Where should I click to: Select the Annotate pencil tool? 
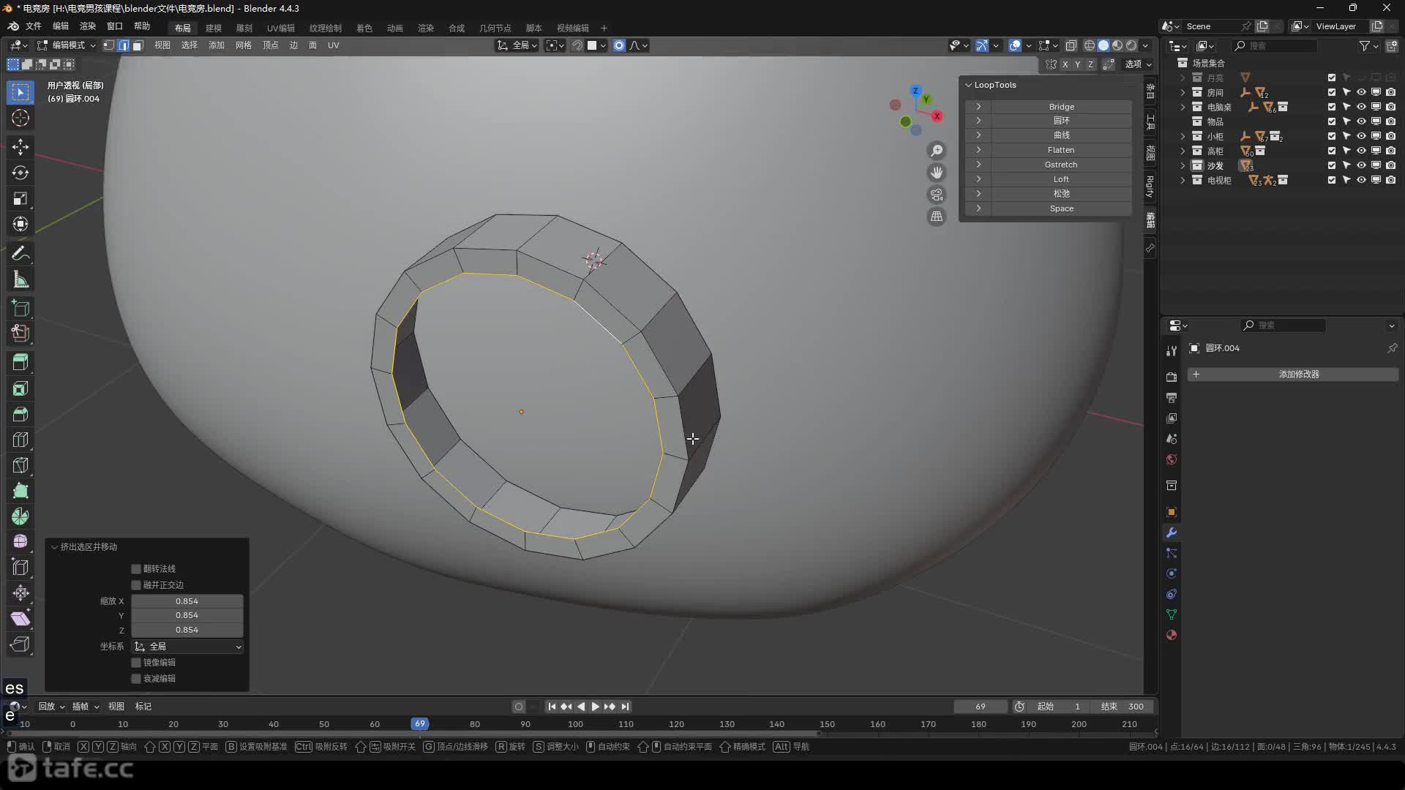(20, 254)
